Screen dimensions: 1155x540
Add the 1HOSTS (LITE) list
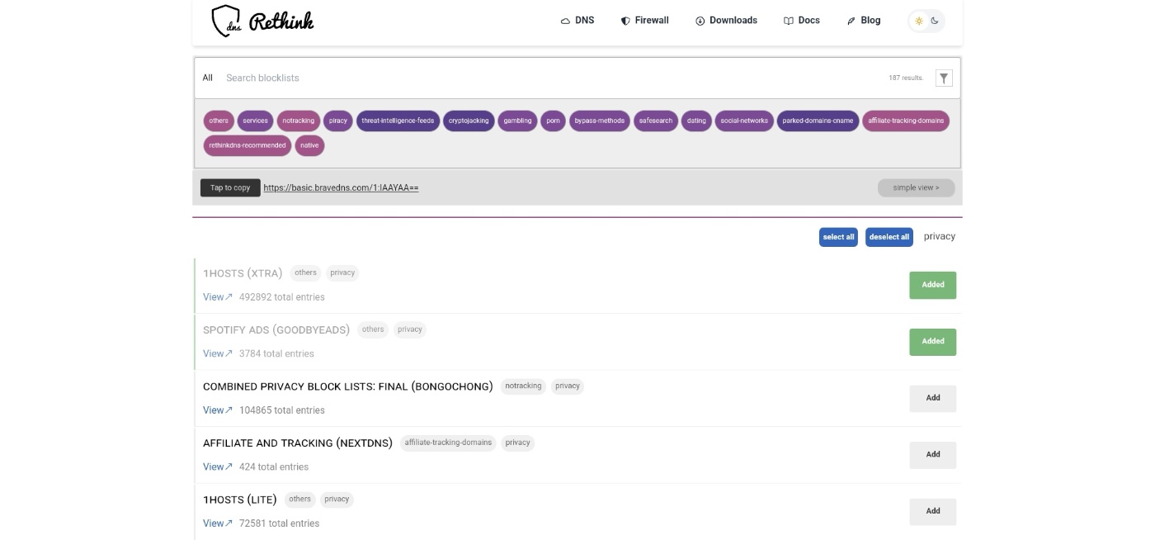click(x=933, y=511)
